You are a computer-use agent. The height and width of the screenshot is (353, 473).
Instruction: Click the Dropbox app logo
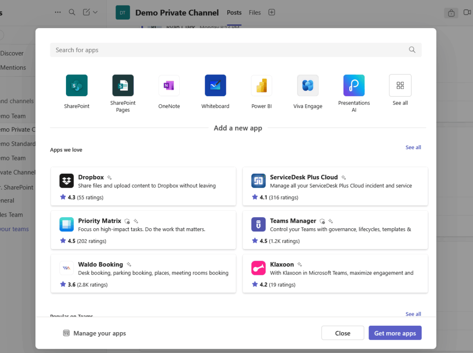[x=67, y=181]
